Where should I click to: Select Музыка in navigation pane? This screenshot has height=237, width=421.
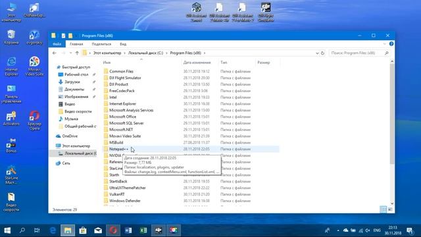tap(71, 118)
